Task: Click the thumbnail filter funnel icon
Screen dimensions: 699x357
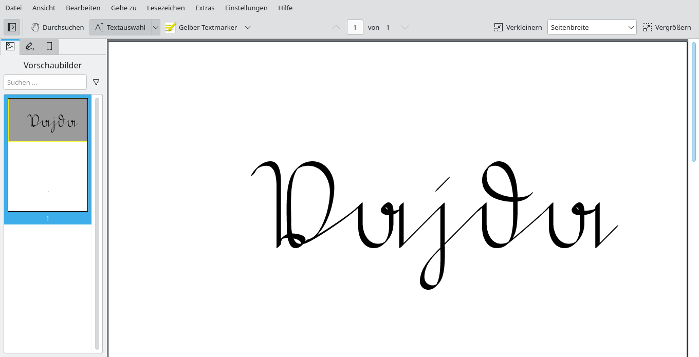Action: (96, 82)
